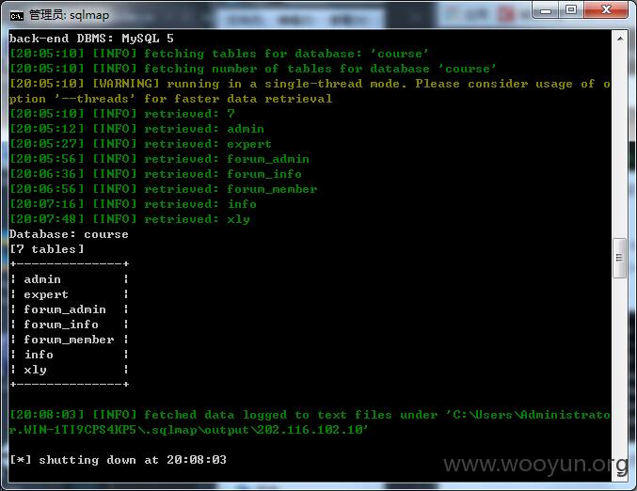Click the '--threads' option text line
The image size is (637, 491).
point(170,99)
